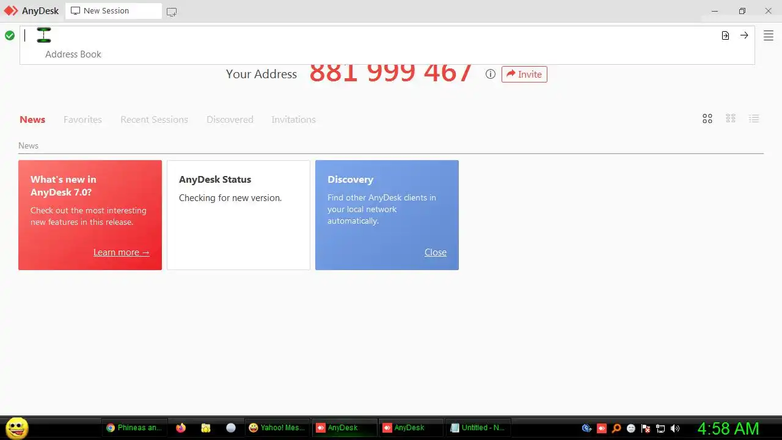
Task: Click the round white face tray icon
Action: [631, 428]
